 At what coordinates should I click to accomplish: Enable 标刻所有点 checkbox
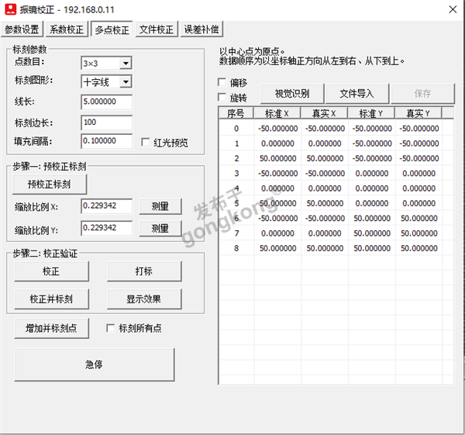coord(111,328)
